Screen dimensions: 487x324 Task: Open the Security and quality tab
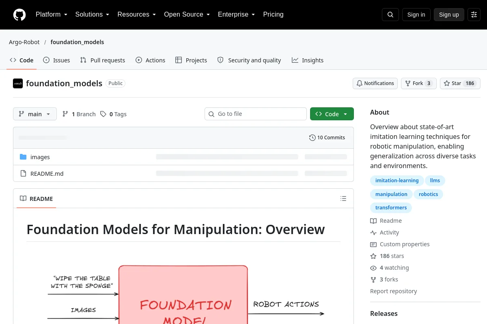pos(249,60)
